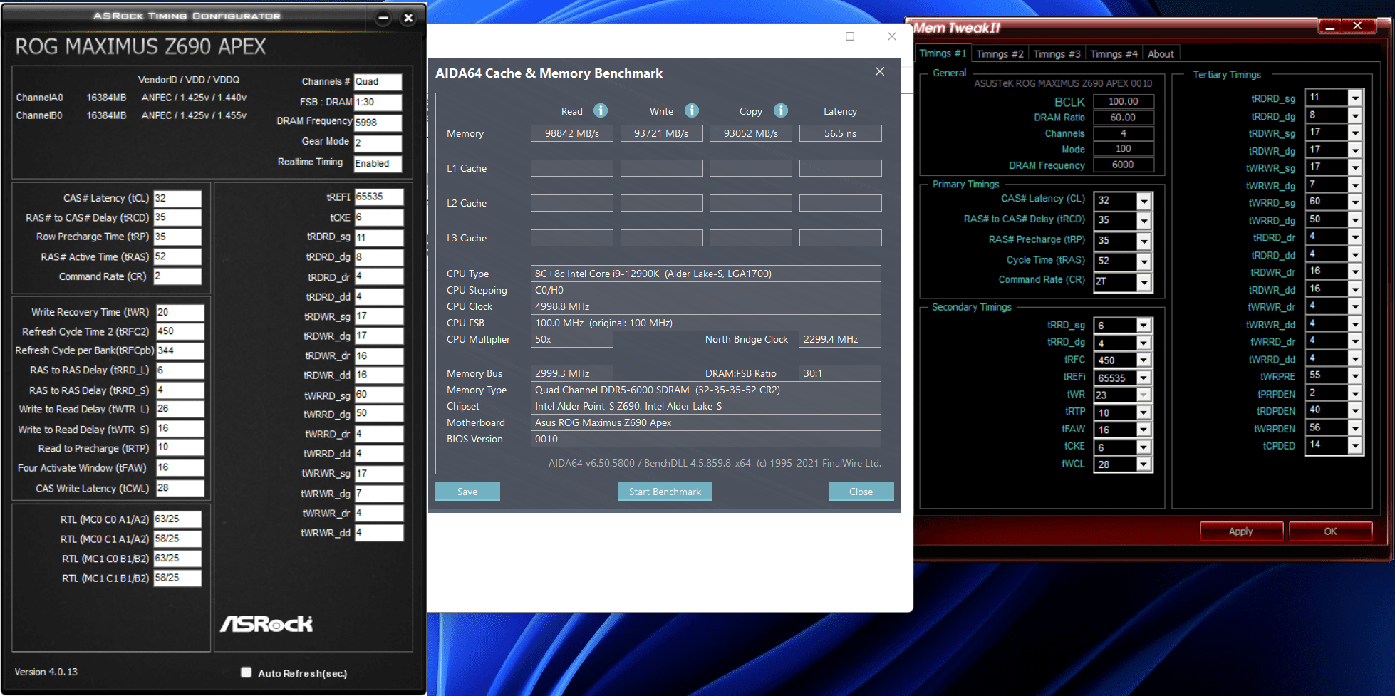Click the RTL (MC0 C0 A1/A2) field
The height and width of the screenshot is (696, 1395).
(x=177, y=519)
